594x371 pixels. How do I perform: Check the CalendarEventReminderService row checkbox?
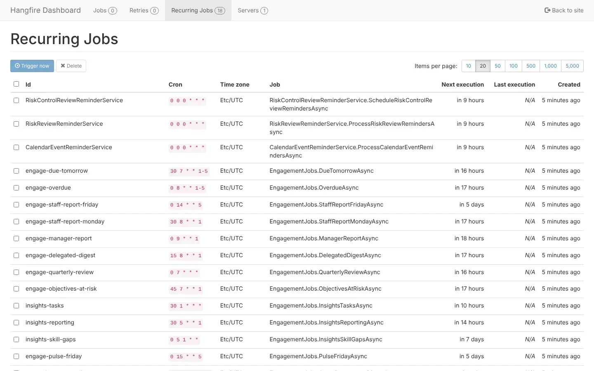16,147
